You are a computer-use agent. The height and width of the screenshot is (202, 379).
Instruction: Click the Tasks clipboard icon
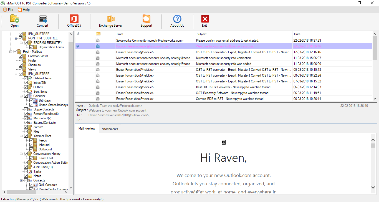tap(30, 171)
